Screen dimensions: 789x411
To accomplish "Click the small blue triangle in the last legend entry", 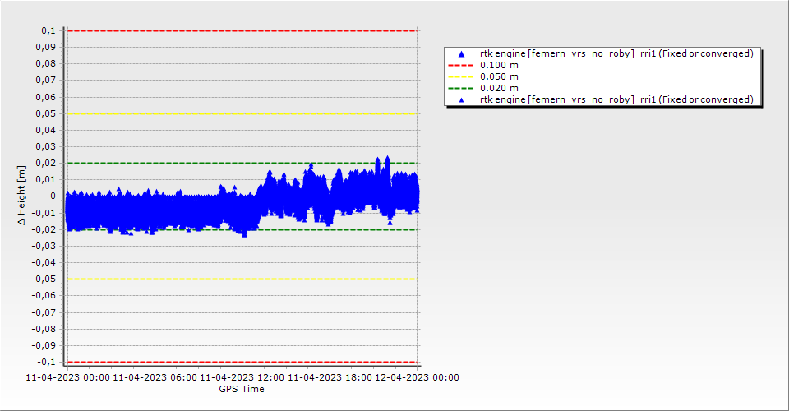I will (x=461, y=99).
